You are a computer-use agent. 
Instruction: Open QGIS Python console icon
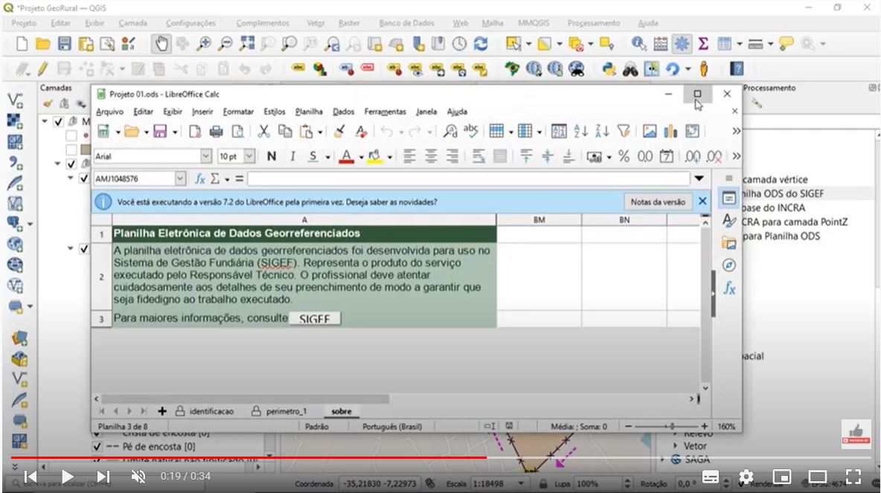tap(609, 69)
